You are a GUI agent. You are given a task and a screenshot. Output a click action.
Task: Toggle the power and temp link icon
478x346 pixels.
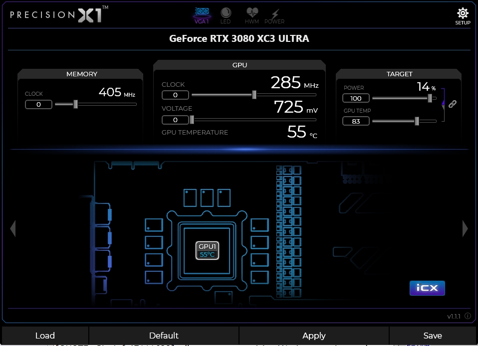coord(453,104)
